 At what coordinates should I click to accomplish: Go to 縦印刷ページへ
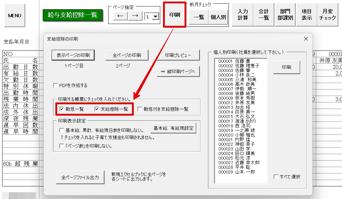click(178, 71)
